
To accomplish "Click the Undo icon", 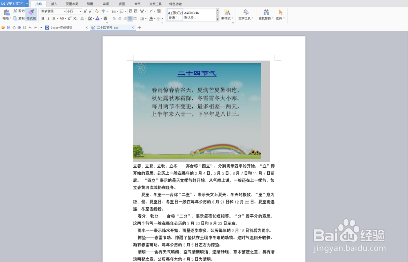I will 30,27.
